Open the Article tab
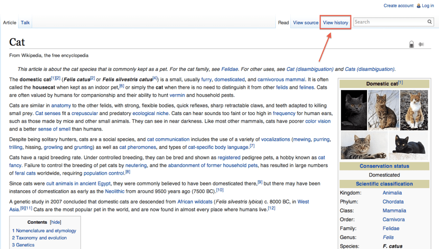The image size is (439, 249). pos(9,23)
